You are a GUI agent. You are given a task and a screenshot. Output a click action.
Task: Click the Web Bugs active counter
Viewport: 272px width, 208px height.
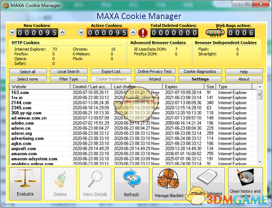(x=241, y=33)
